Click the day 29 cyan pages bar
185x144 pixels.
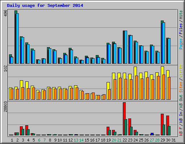click(x=164, y=43)
